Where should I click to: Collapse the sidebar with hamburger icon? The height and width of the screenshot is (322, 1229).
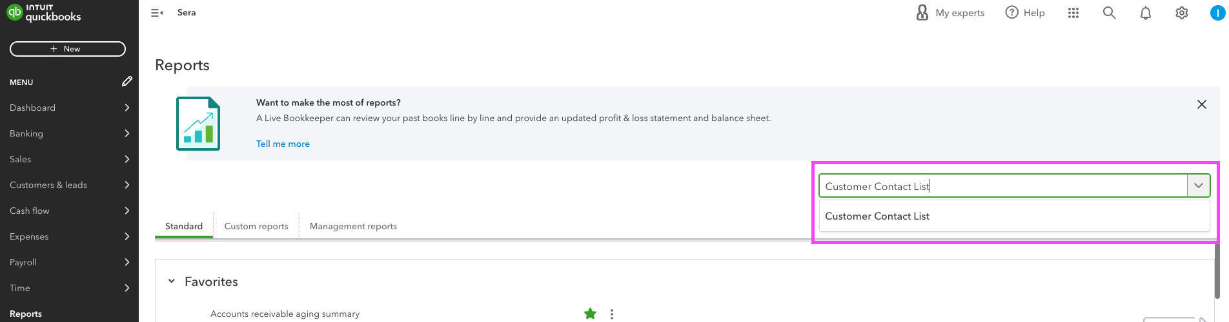click(x=157, y=13)
